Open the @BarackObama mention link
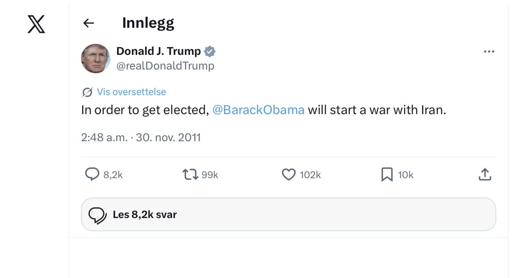Screen dimensions: 516x278 click(x=258, y=110)
